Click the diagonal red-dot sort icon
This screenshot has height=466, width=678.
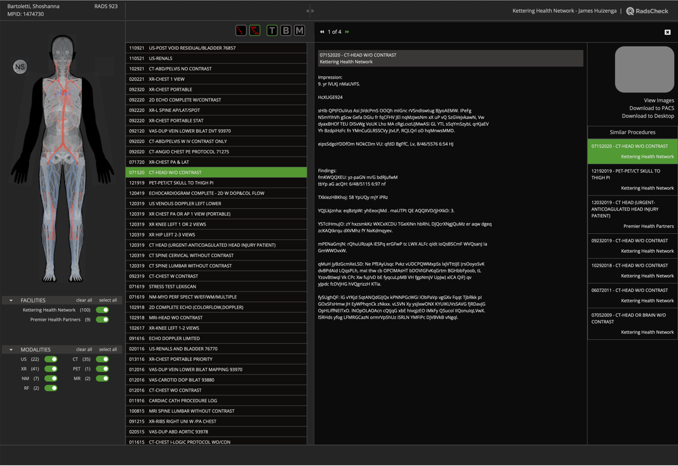tap(241, 31)
